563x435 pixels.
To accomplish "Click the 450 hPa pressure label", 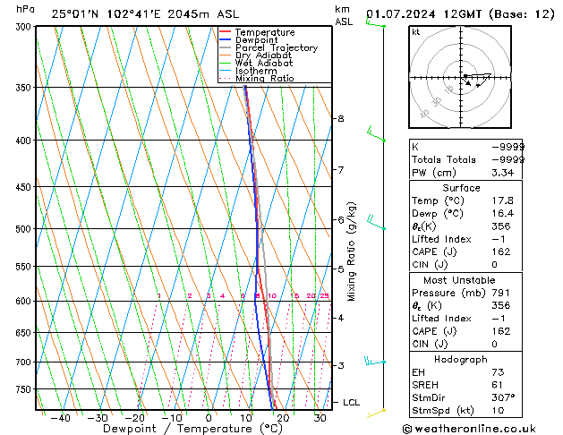I will 25,187.
